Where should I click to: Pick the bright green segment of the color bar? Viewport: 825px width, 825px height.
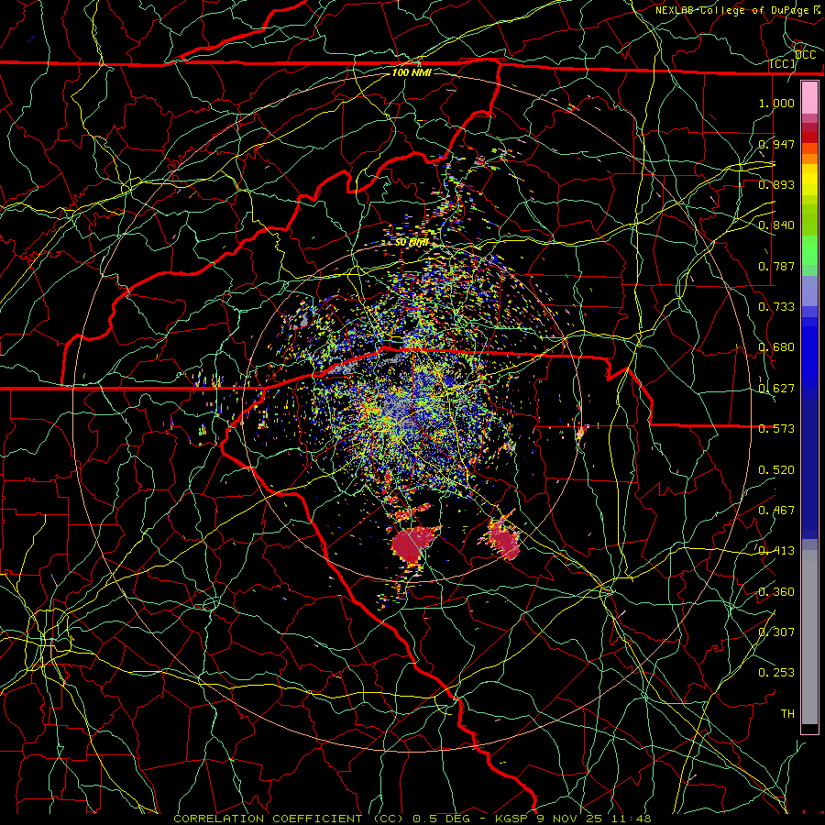click(809, 250)
